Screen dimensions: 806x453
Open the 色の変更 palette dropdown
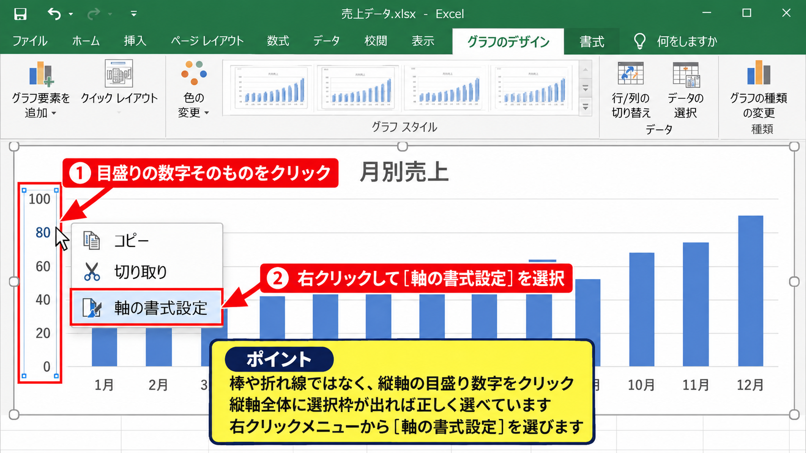click(x=194, y=90)
